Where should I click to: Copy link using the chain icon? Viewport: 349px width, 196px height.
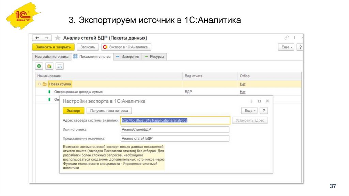286,38
